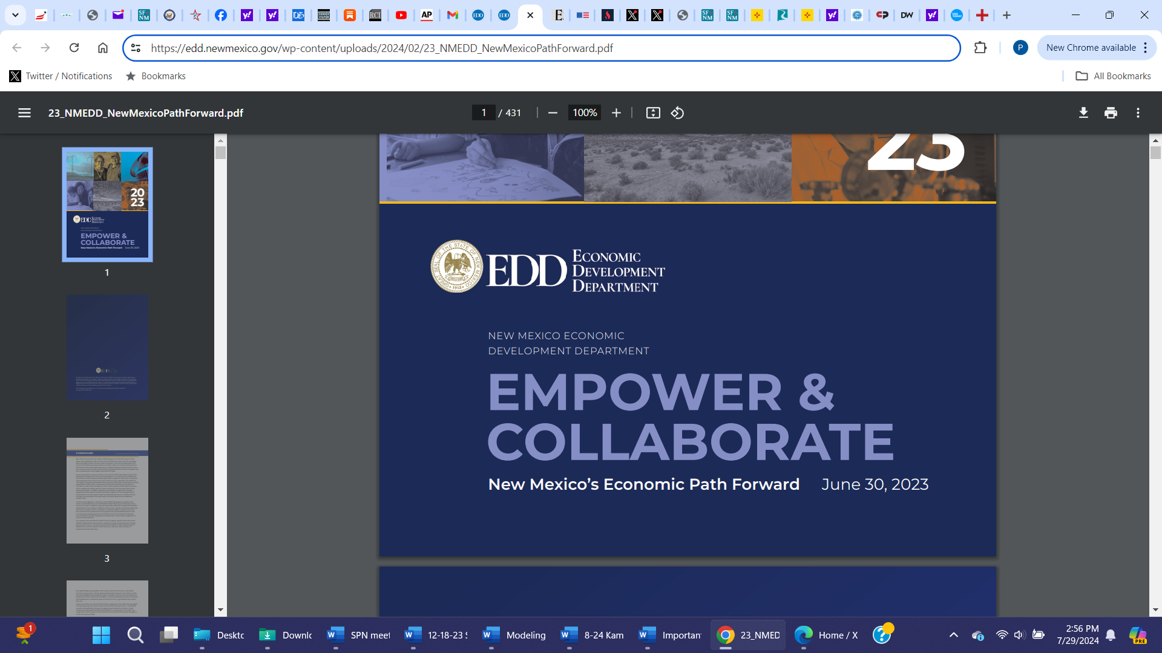
Task: Click the 100% zoom level field
Action: click(585, 113)
